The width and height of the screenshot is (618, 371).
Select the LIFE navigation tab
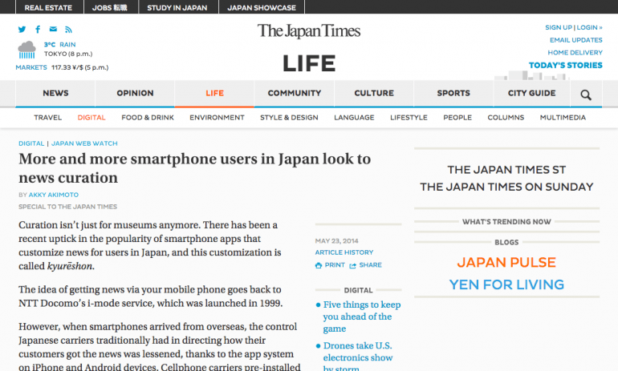click(215, 93)
